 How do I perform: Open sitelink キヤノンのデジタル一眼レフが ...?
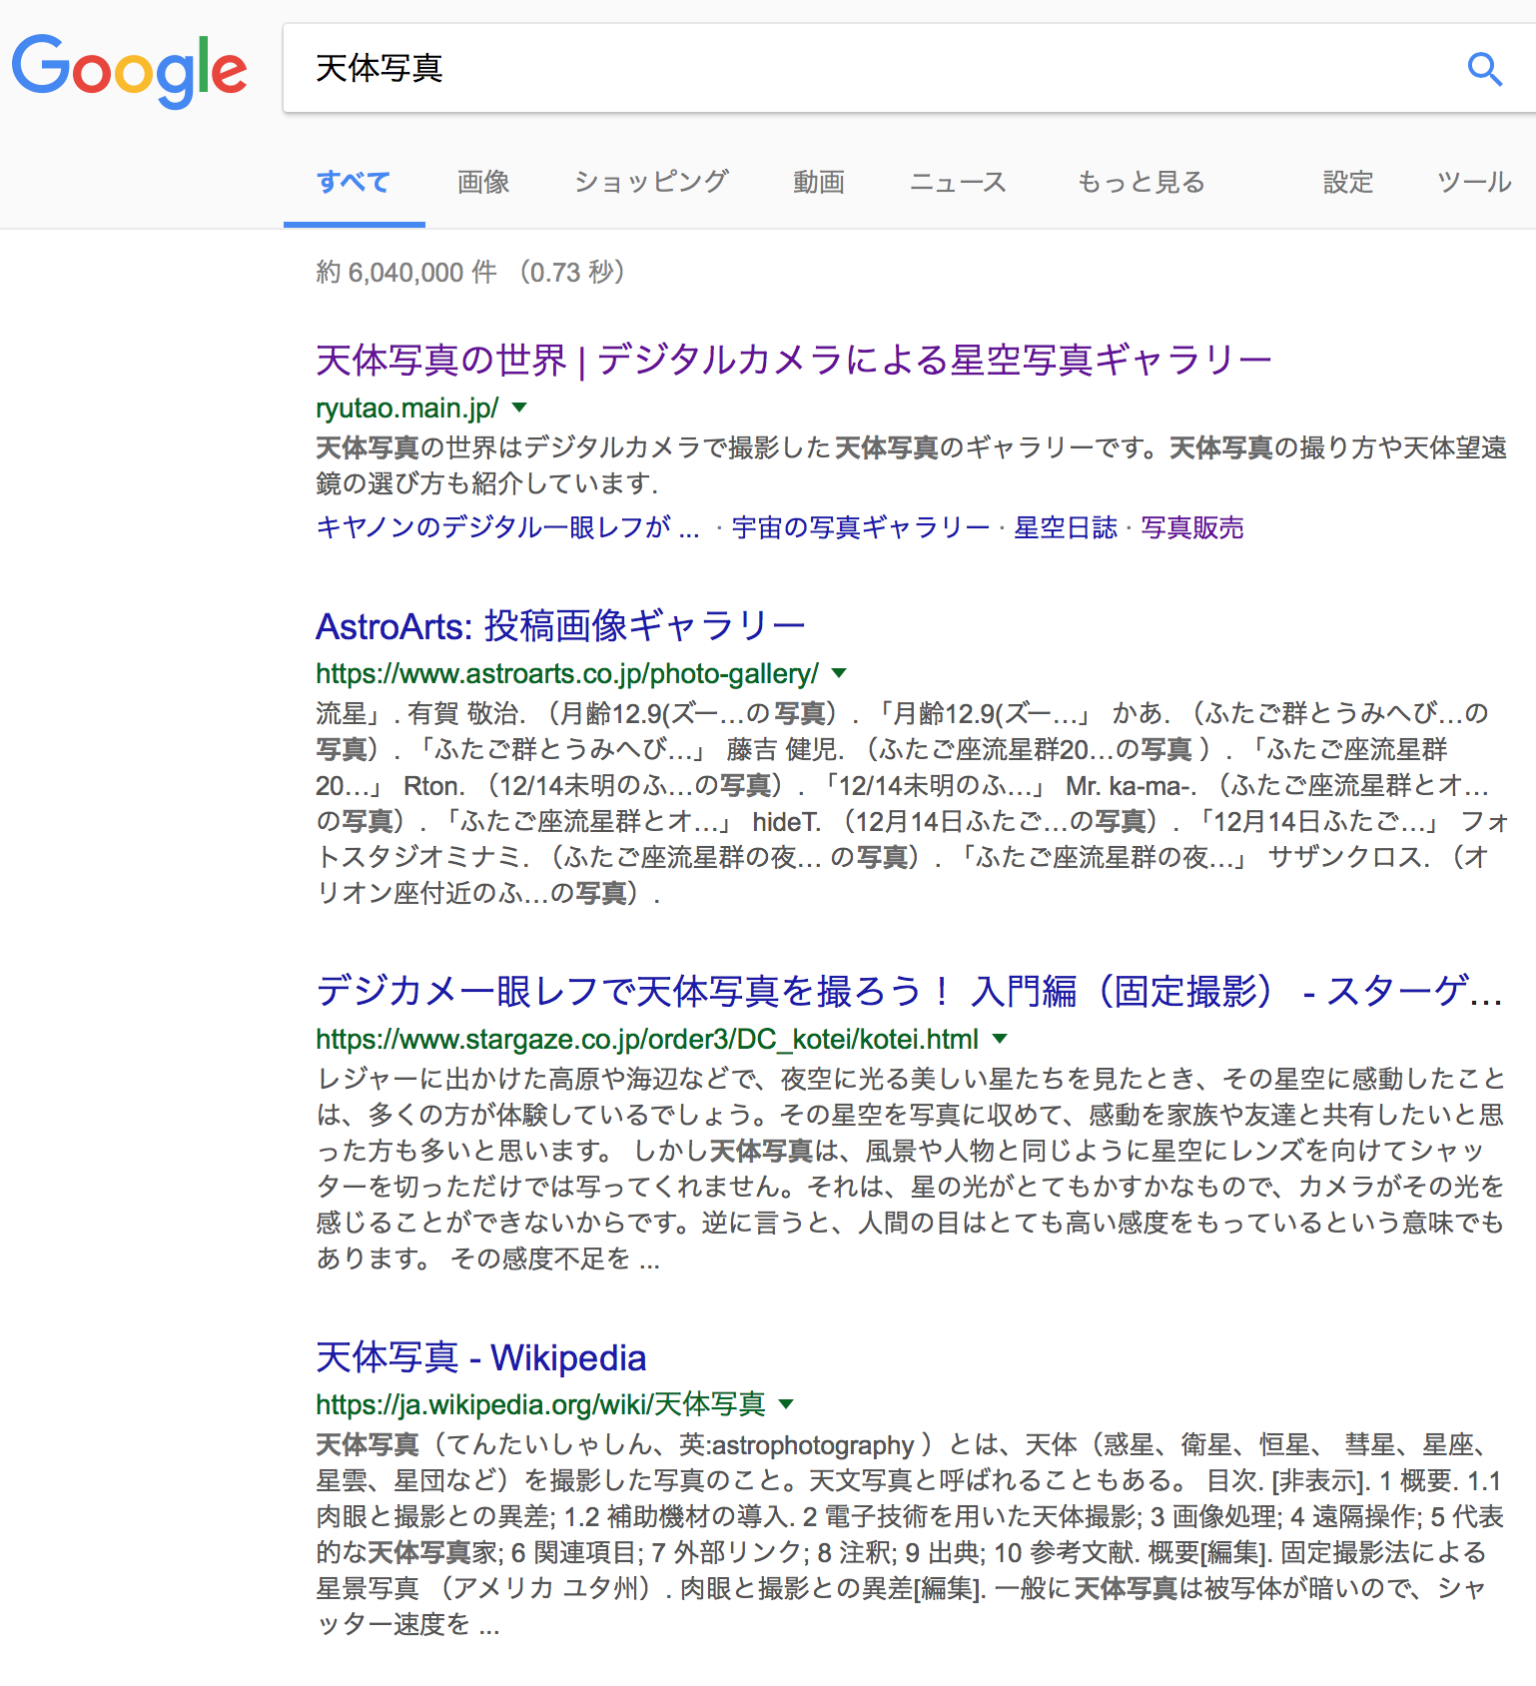click(507, 527)
